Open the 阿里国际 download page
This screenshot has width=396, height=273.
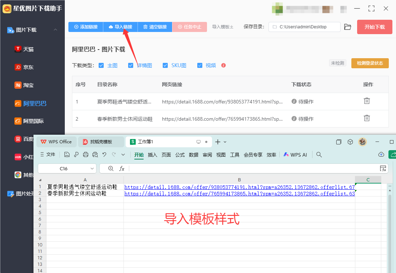pos(29,121)
